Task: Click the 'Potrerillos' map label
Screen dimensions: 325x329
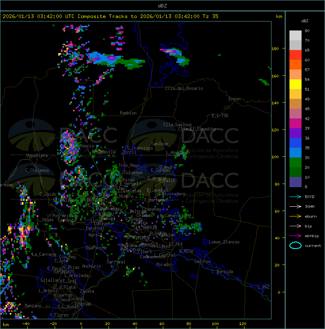Action: (x=65, y=215)
